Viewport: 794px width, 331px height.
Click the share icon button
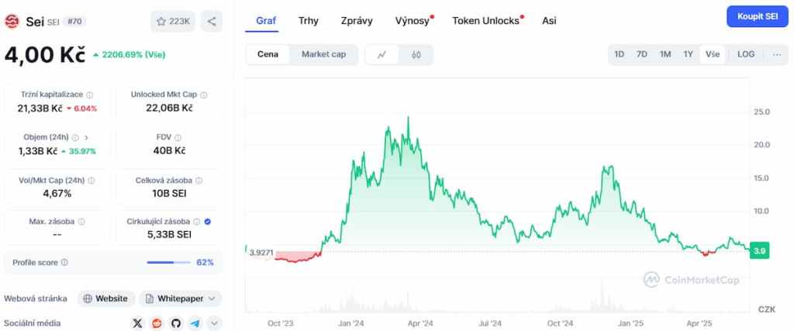(x=212, y=22)
